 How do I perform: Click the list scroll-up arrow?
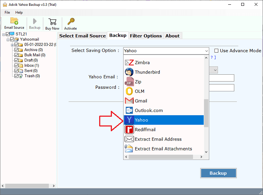pyautogui.click(x=206, y=58)
